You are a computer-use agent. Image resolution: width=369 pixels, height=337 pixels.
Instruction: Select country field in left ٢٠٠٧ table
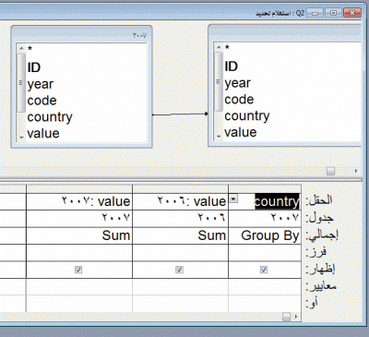click(x=50, y=117)
